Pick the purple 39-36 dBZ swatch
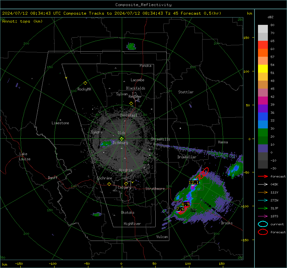 (x=263, y=108)
